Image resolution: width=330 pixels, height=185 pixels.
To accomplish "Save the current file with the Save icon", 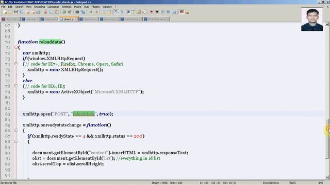I will (16, 12).
